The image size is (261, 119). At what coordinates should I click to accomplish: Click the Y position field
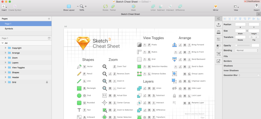(x=254, y=24)
